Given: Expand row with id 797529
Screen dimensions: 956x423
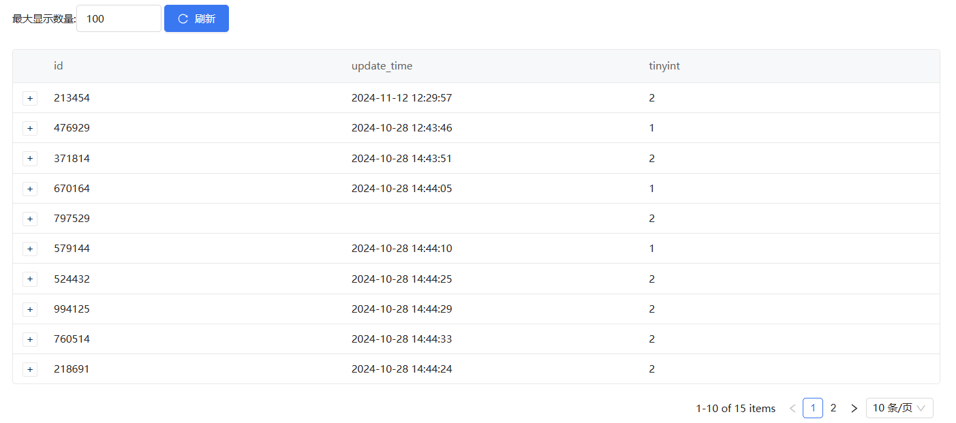Looking at the screenshot, I should click(30, 219).
